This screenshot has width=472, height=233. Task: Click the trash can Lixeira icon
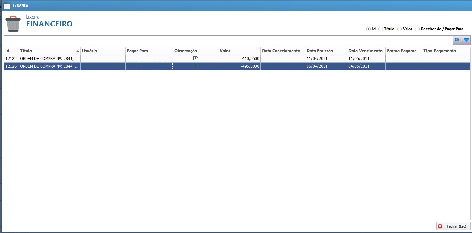pos(13,24)
